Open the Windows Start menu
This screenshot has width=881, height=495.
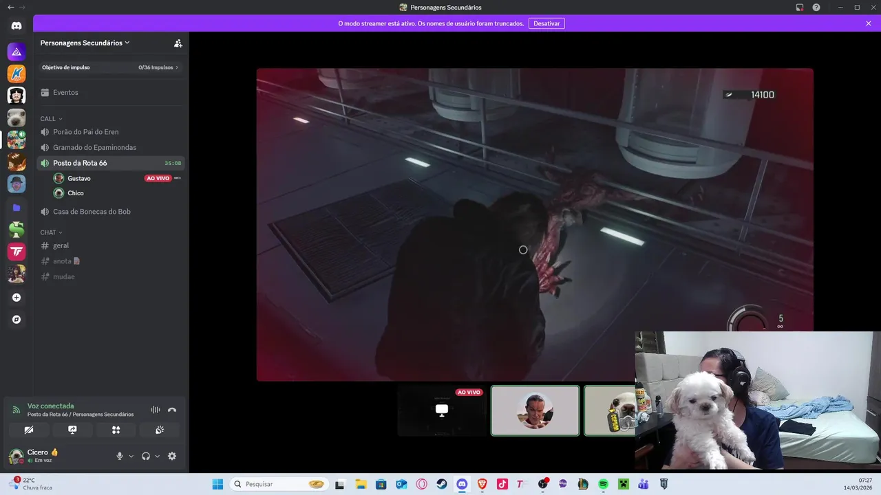217,484
